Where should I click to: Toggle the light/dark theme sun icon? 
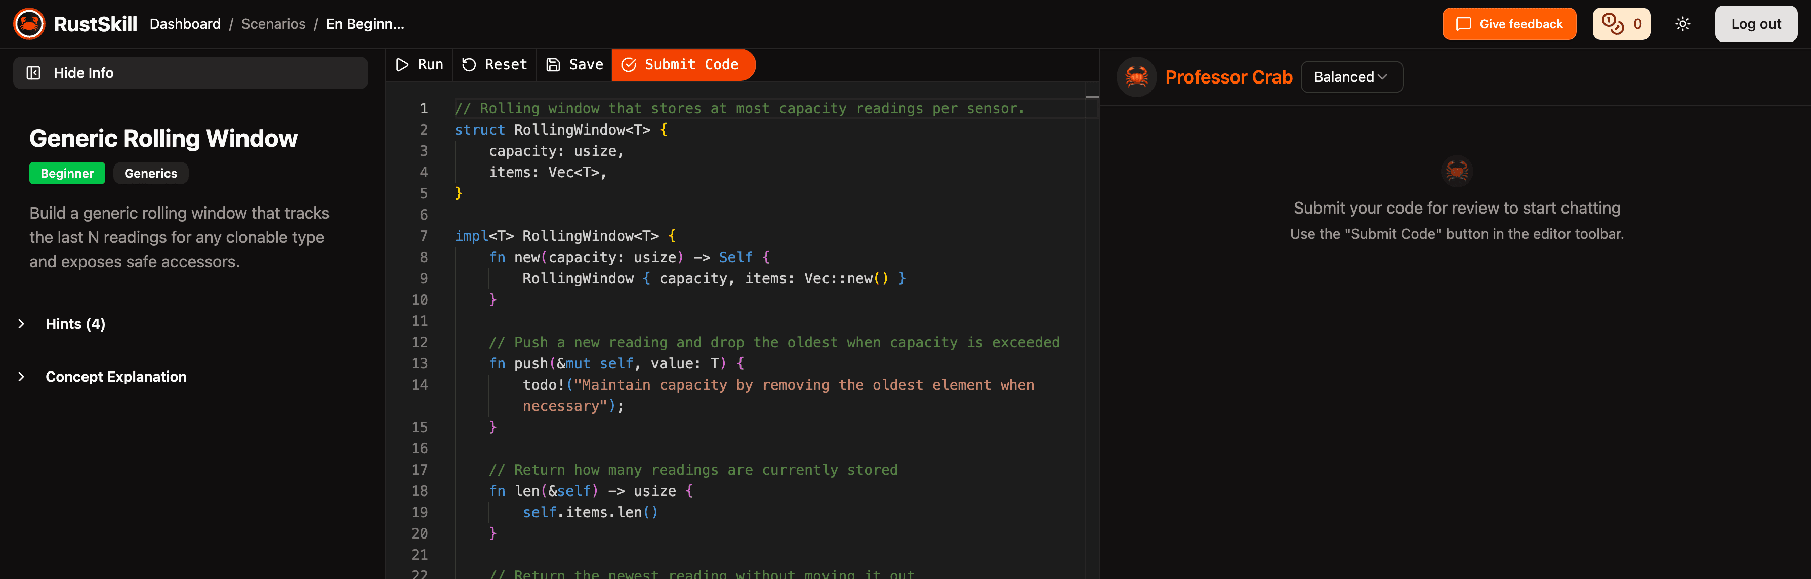(1682, 24)
